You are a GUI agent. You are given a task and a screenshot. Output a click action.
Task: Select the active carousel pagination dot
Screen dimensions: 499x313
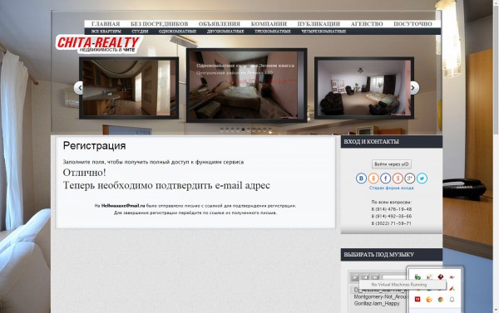(243, 130)
